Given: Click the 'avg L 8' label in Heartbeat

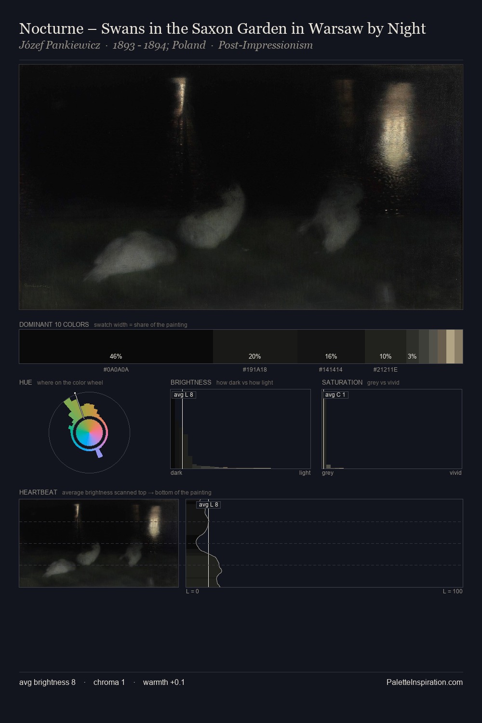Looking at the screenshot, I should tap(209, 505).
